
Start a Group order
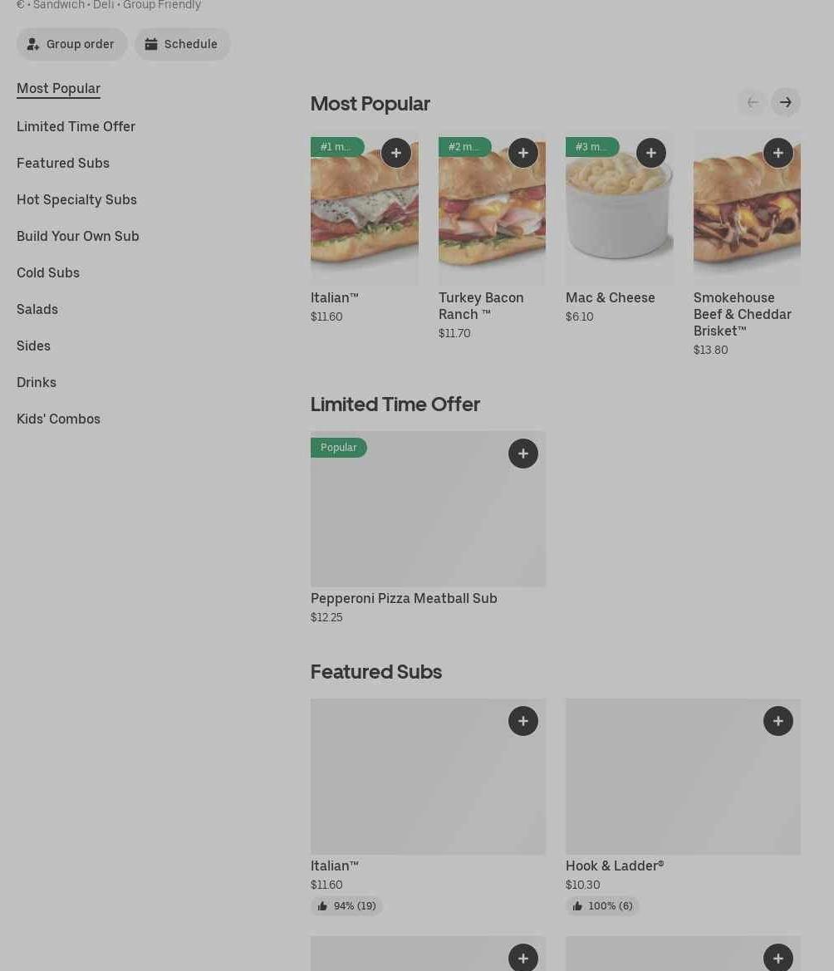[x=72, y=44]
